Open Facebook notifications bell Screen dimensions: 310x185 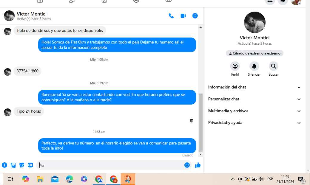pos(283,1)
